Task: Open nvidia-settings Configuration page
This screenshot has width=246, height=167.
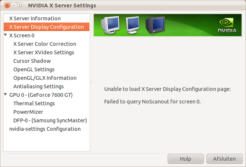Action: point(45,129)
